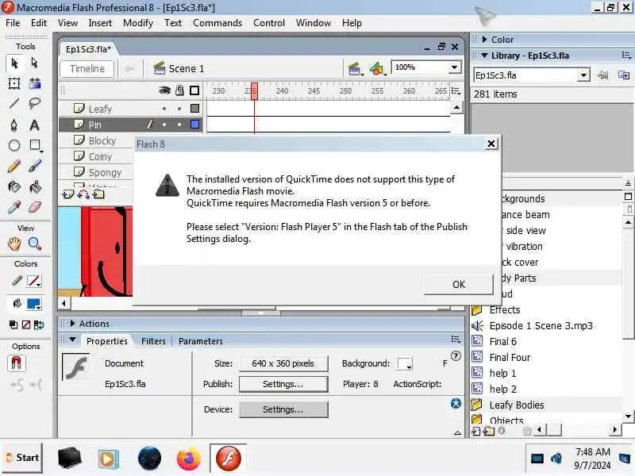Toggle the Snap to Objects magnet option
Screen dimensions: 635x476
(x=16, y=363)
